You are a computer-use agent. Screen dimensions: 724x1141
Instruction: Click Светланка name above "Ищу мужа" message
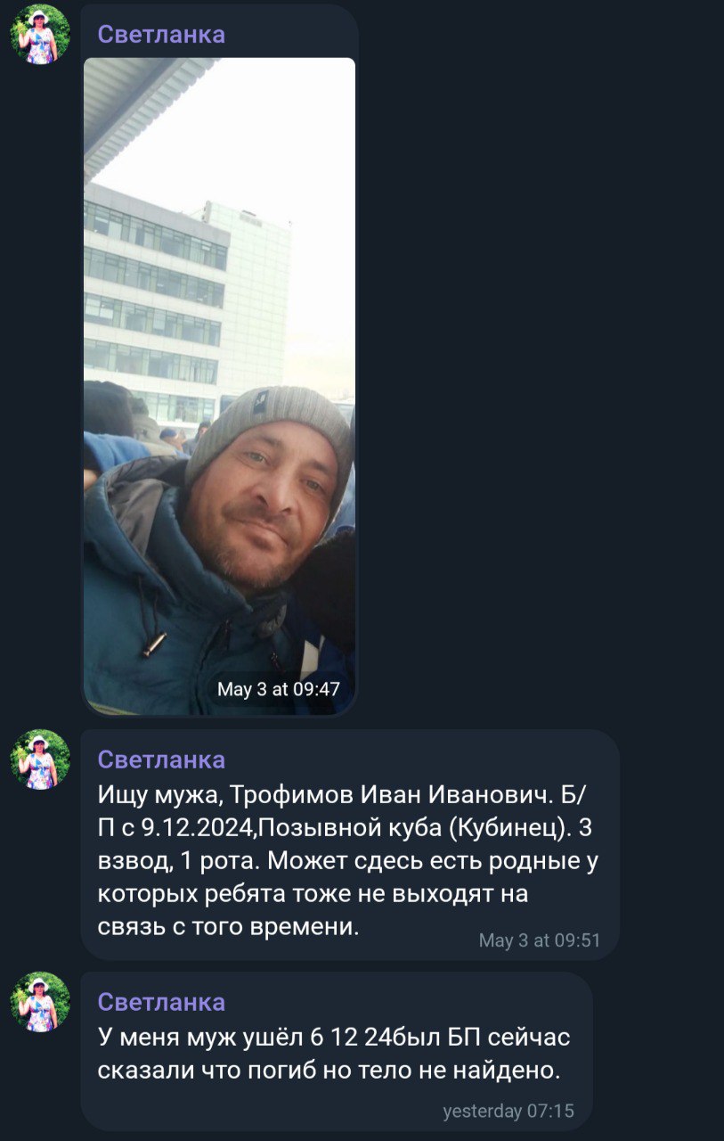tap(161, 759)
